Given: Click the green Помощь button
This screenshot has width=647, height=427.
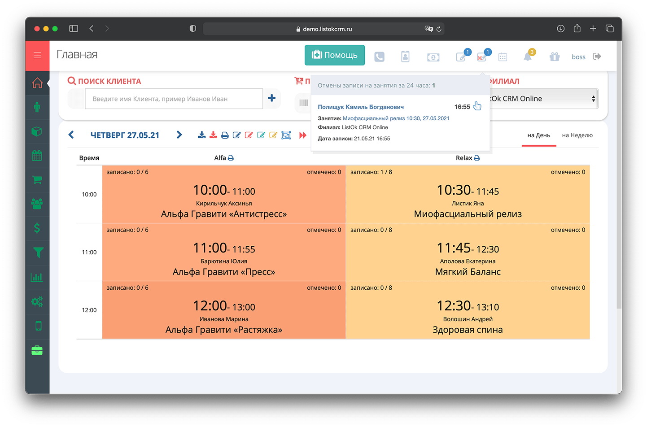Looking at the screenshot, I should [335, 55].
